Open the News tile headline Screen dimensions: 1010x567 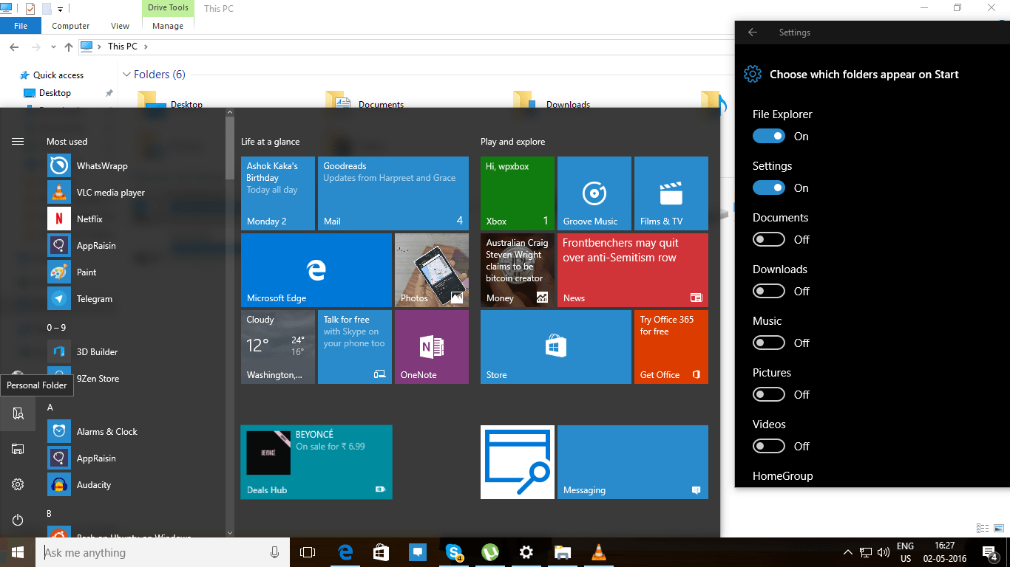(x=633, y=270)
